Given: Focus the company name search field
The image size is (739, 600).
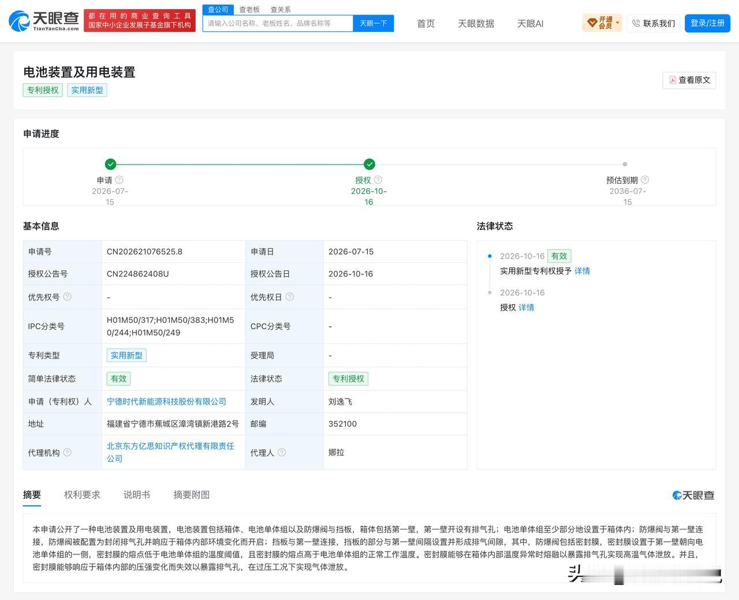Looking at the screenshot, I should [278, 23].
